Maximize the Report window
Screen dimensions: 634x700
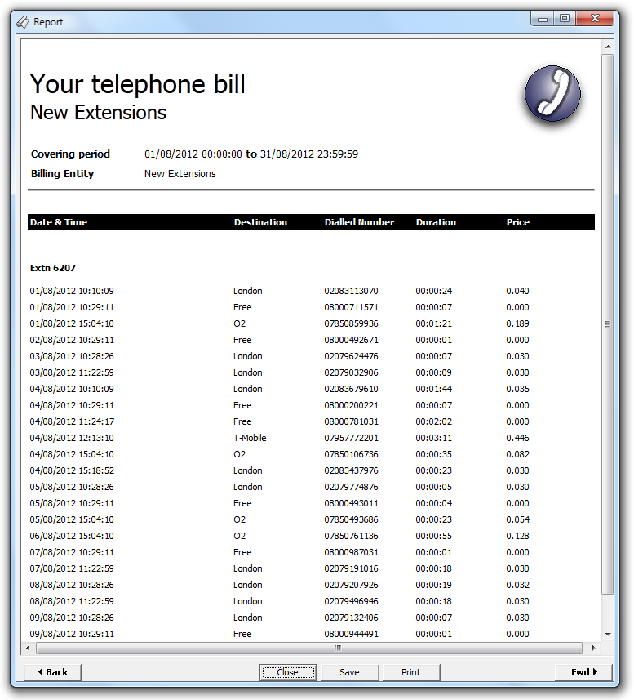pos(565,18)
